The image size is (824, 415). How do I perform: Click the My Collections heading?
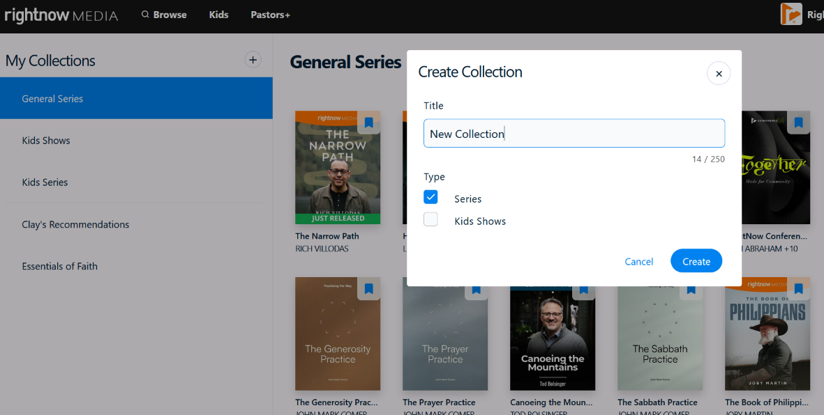point(50,61)
